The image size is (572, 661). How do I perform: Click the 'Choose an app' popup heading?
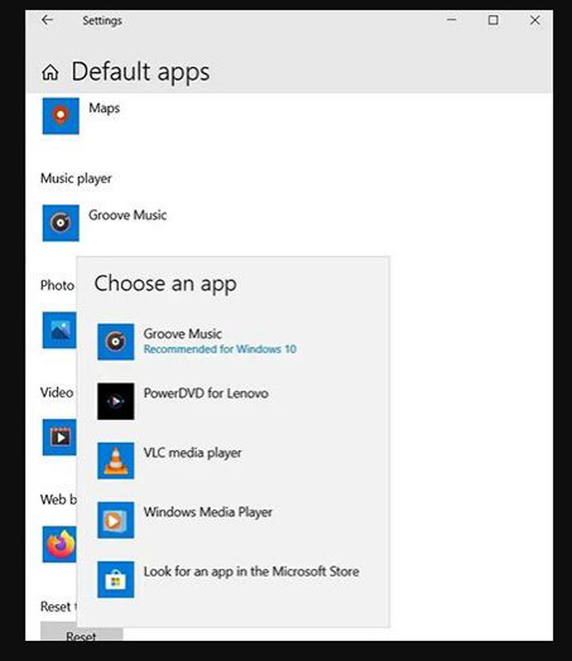[x=165, y=284]
